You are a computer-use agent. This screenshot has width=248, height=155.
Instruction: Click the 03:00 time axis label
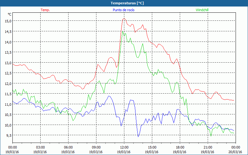point(40,148)
